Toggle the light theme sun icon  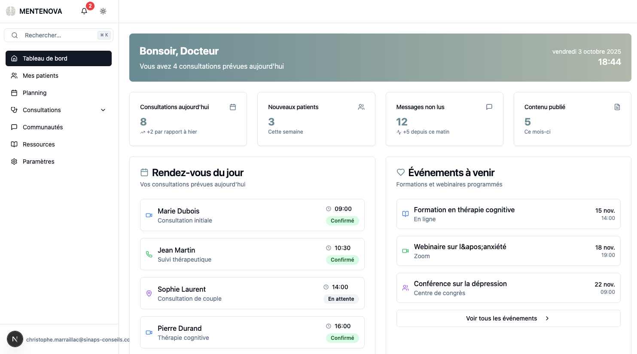(103, 11)
